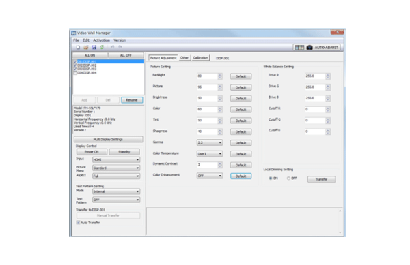
Task: Open the Picture Menu dropdown showing Standard
Action: pyautogui.click(x=116, y=168)
